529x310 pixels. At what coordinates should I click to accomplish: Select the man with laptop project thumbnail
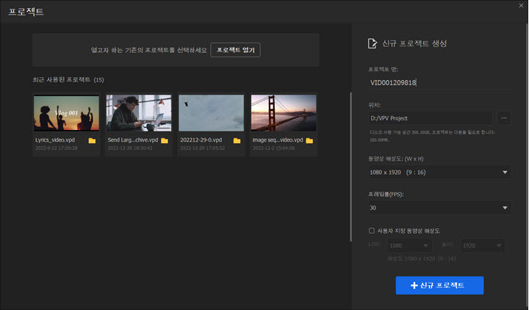click(x=138, y=112)
